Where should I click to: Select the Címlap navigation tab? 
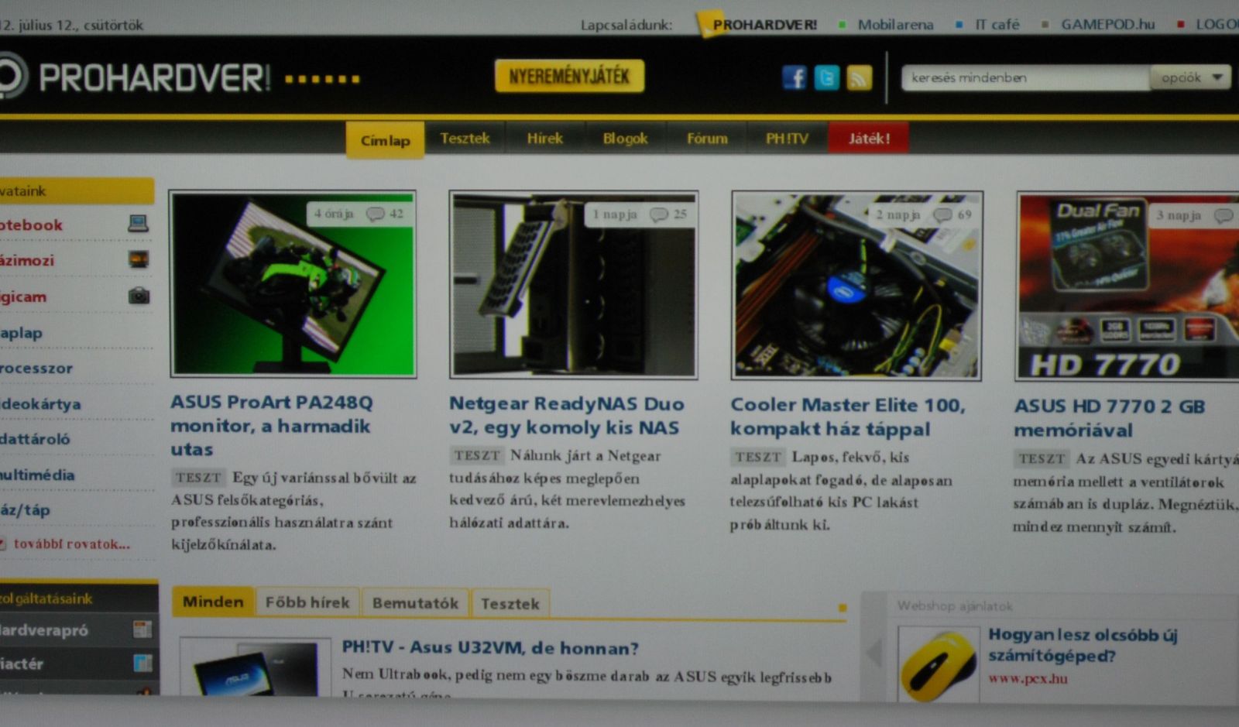pos(385,140)
